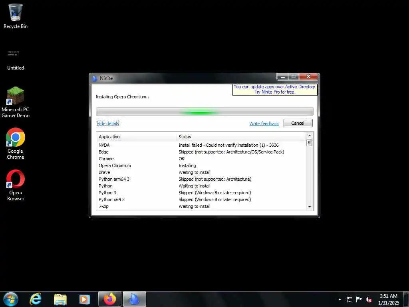The image size is (409, 307).
Task: Click Hide details link
Action: [x=108, y=124]
